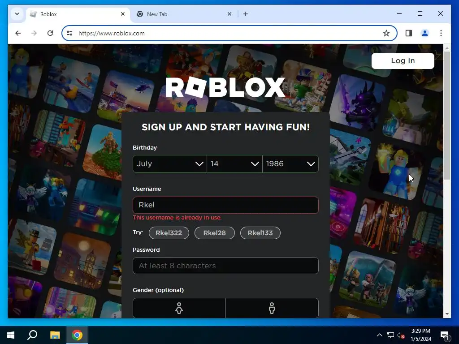The image size is (459, 344).
Task: Click the scrollbar down arrow
Action: pos(447,314)
